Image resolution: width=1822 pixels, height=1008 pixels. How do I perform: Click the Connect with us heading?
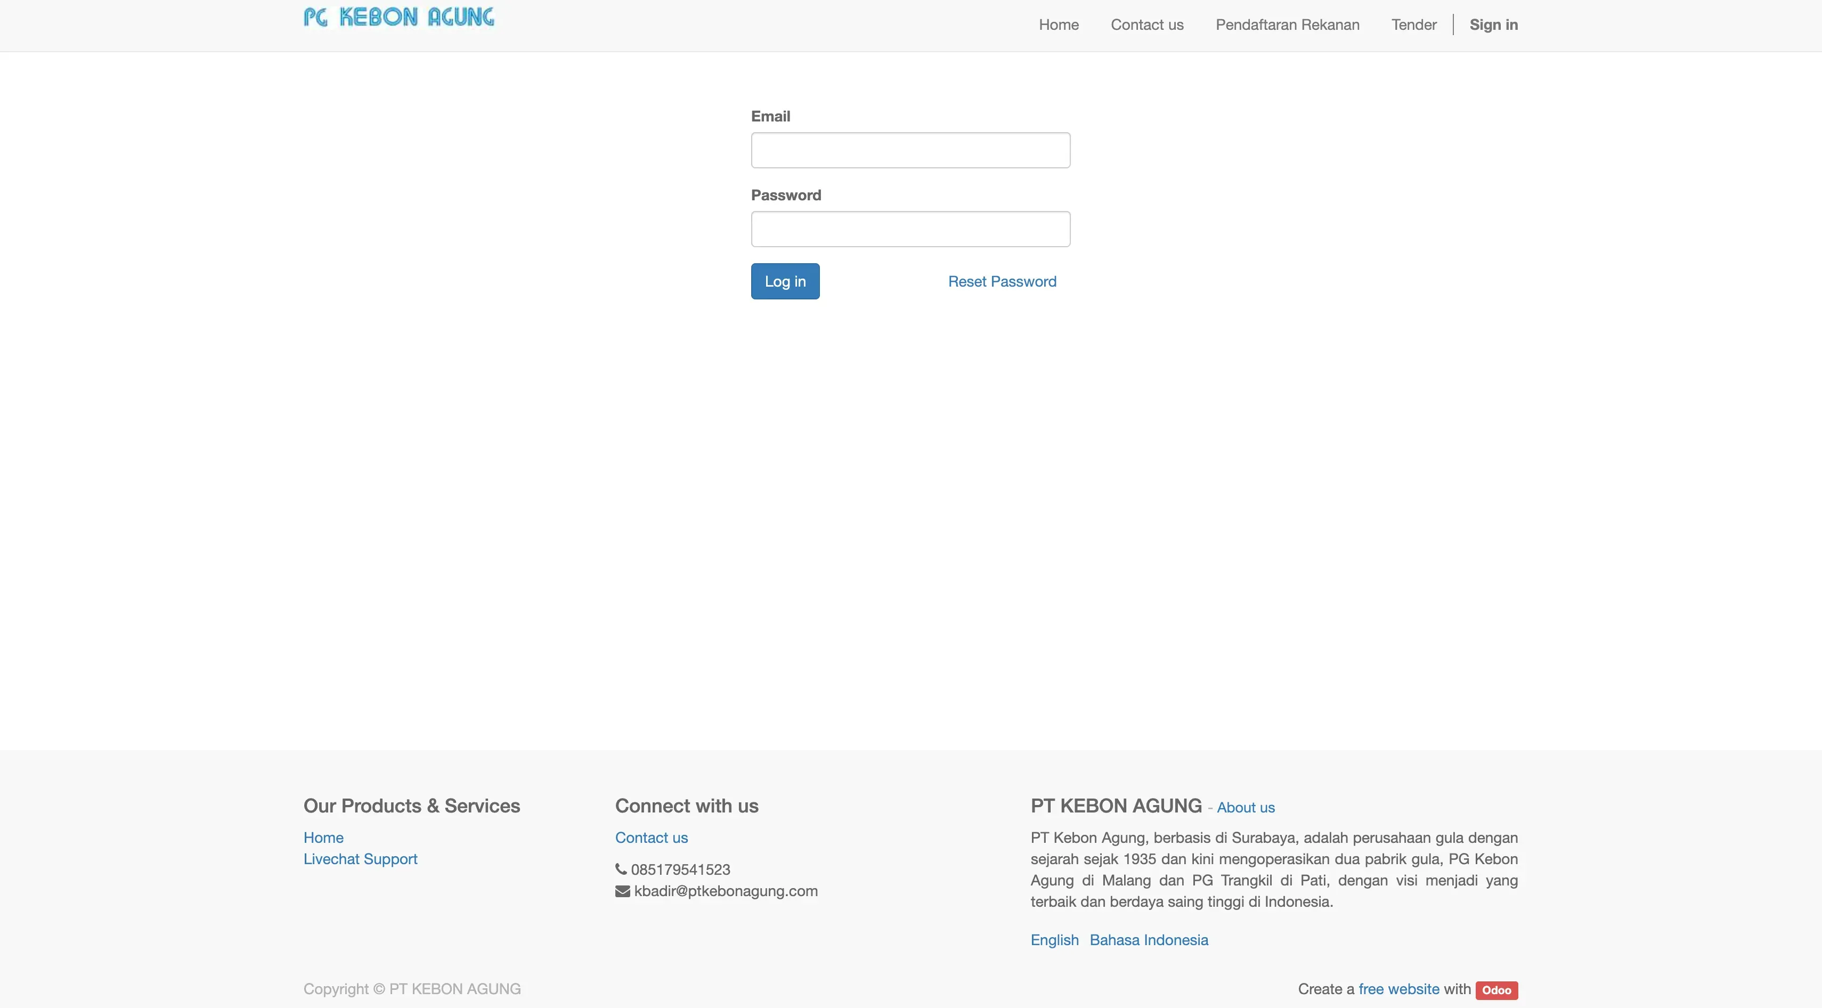coord(687,806)
